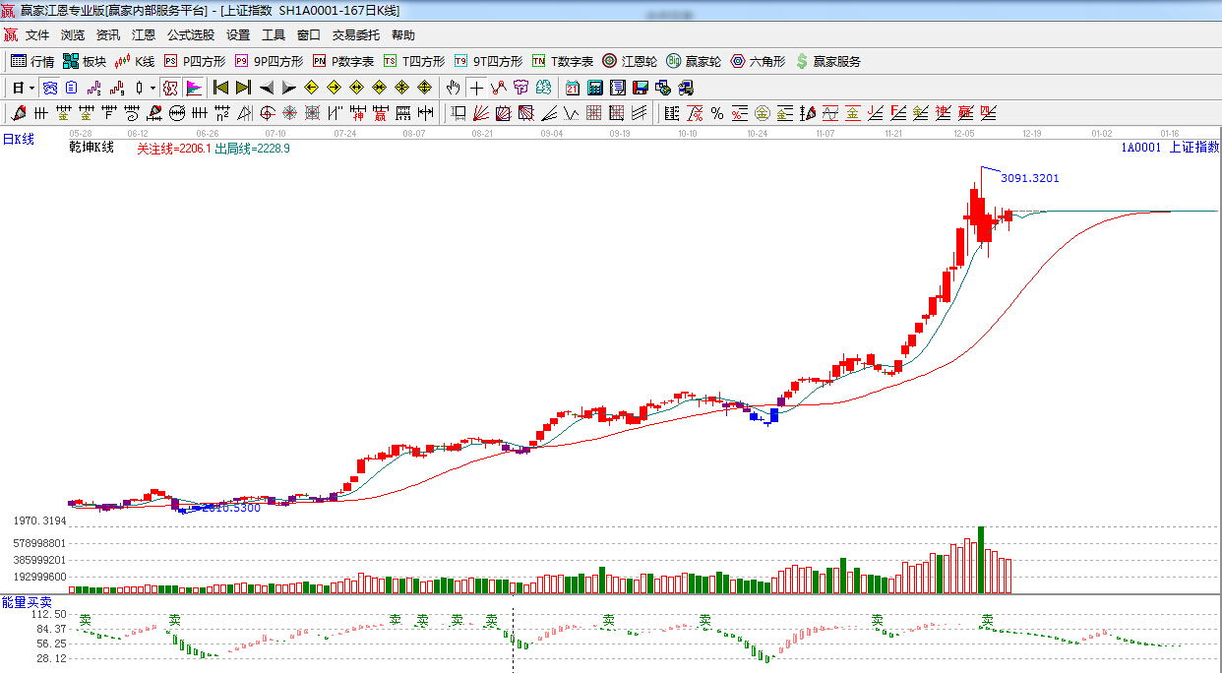Expand the 日 period dropdown arrow
The image size is (1222, 674).
[31, 88]
